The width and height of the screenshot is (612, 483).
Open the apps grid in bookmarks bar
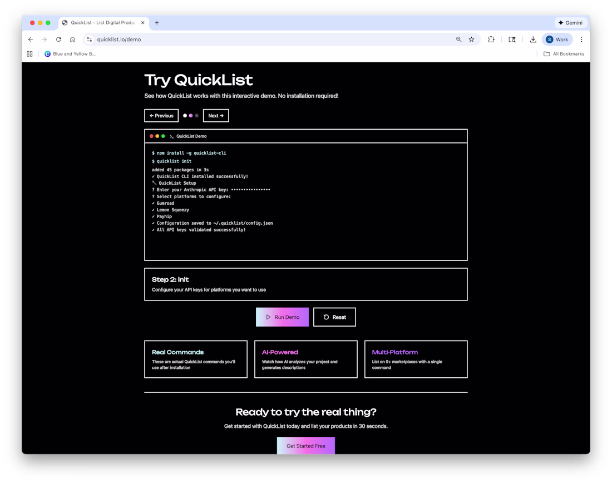(29, 54)
